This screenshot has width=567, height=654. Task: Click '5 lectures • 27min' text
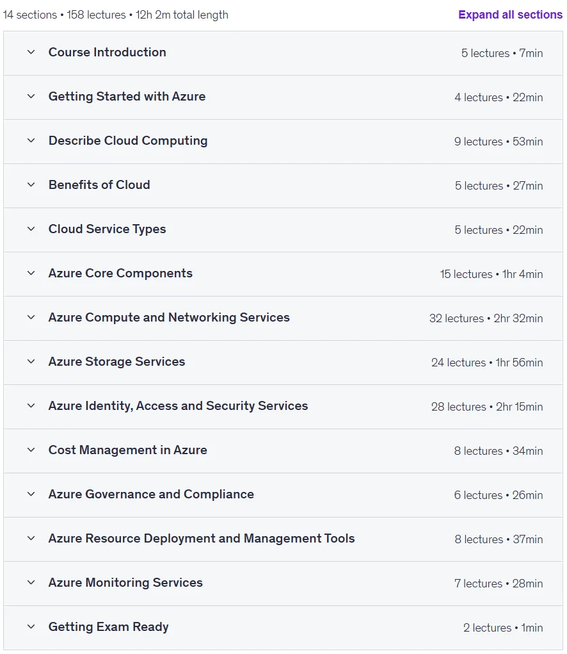pyautogui.click(x=499, y=186)
